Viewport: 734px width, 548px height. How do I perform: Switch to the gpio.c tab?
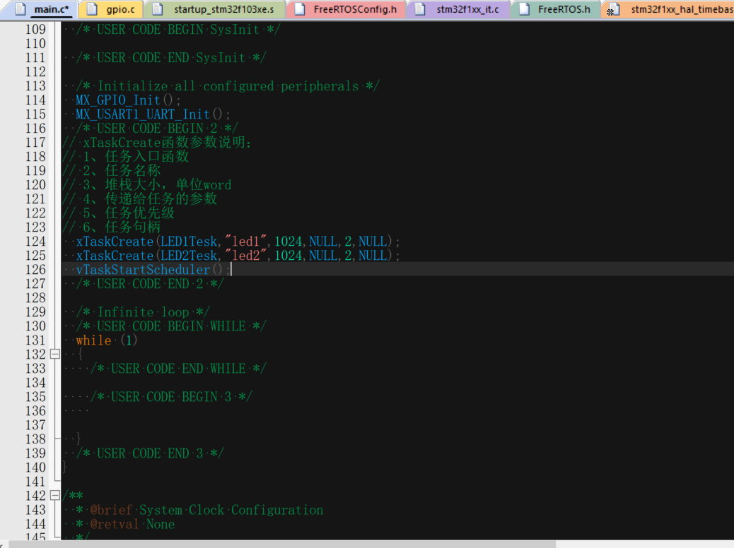point(120,10)
